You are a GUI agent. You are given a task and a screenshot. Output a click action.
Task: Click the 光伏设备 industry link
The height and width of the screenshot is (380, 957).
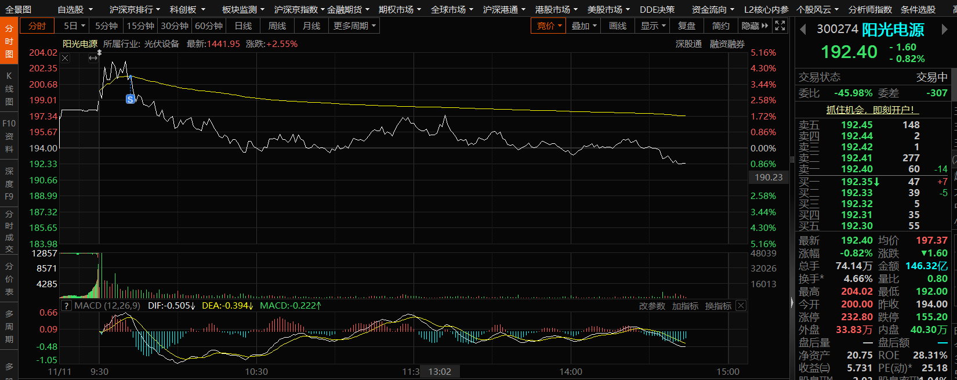[161, 44]
